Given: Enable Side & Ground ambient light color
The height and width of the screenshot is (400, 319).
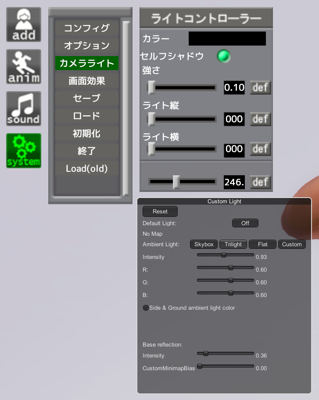Looking at the screenshot, I should (146, 308).
